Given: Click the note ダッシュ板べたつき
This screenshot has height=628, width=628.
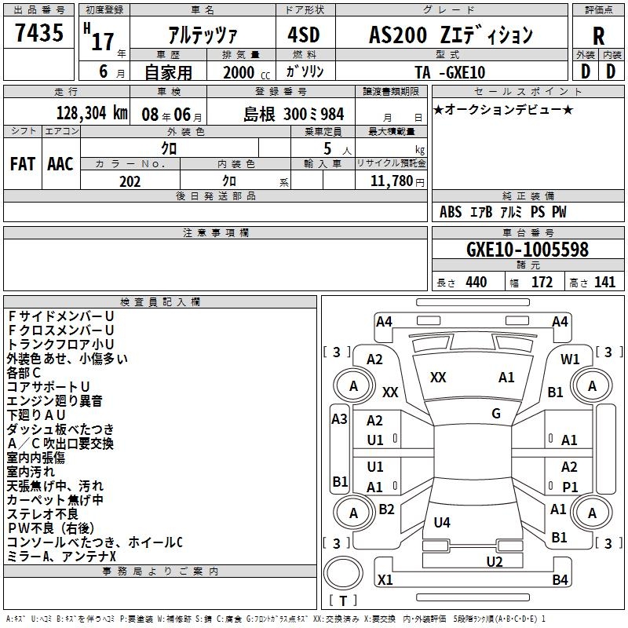Looking at the screenshot, I should tap(60, 429).
